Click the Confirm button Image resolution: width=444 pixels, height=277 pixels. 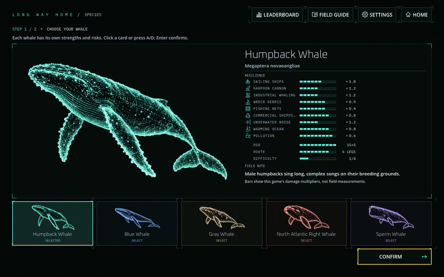(x=394, y=257)
